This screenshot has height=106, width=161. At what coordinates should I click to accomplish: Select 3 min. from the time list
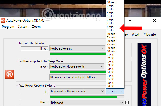115,9
